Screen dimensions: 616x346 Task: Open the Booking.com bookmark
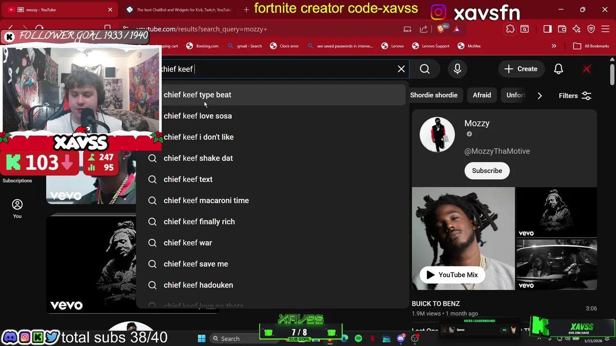202,46
